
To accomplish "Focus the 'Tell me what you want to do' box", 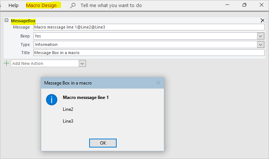I will pyautogui.click(x=111, y=6).
